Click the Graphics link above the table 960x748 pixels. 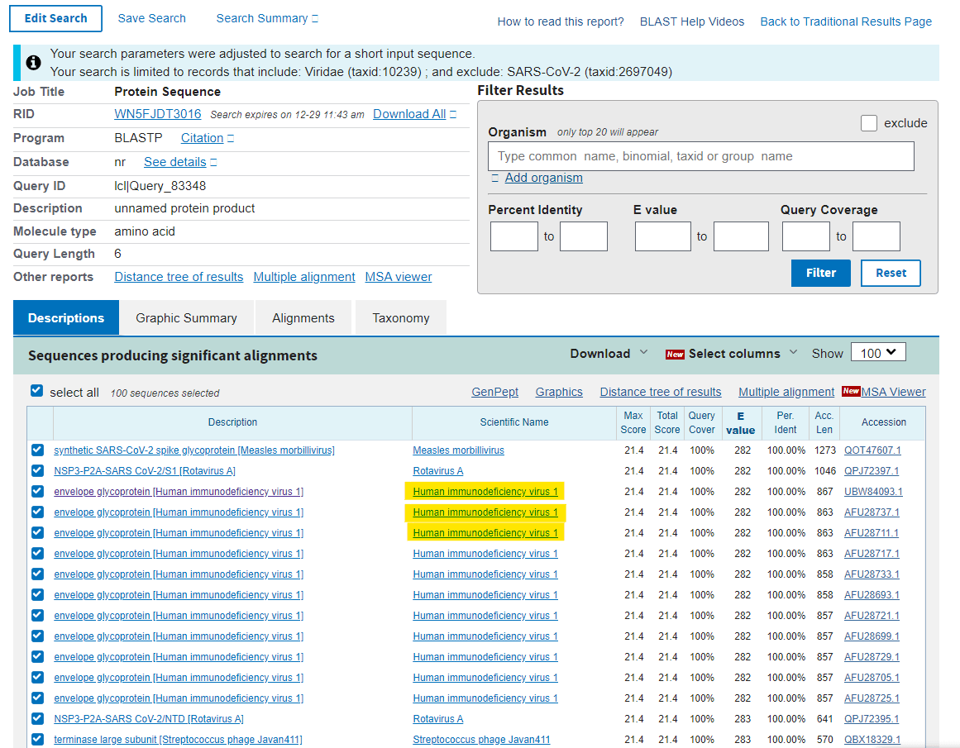pyautogui.click(x=559, y=392)
